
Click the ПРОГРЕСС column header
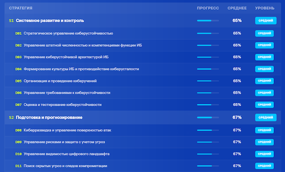point(208,8)
